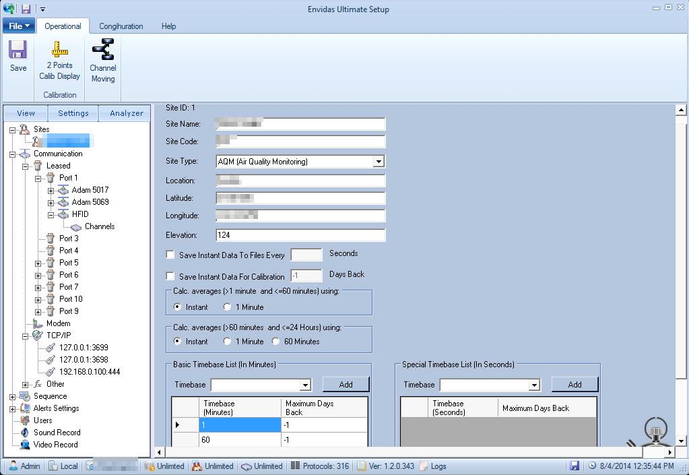Click Add button for Basic Timebase
Viewport: 689px width, 475px height.
point(346,384)
